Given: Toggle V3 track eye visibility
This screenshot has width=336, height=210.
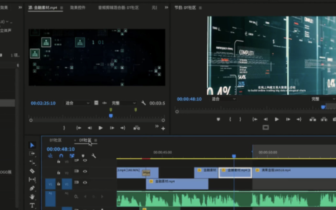Looking at the screenshot, I should pos(85,161).
